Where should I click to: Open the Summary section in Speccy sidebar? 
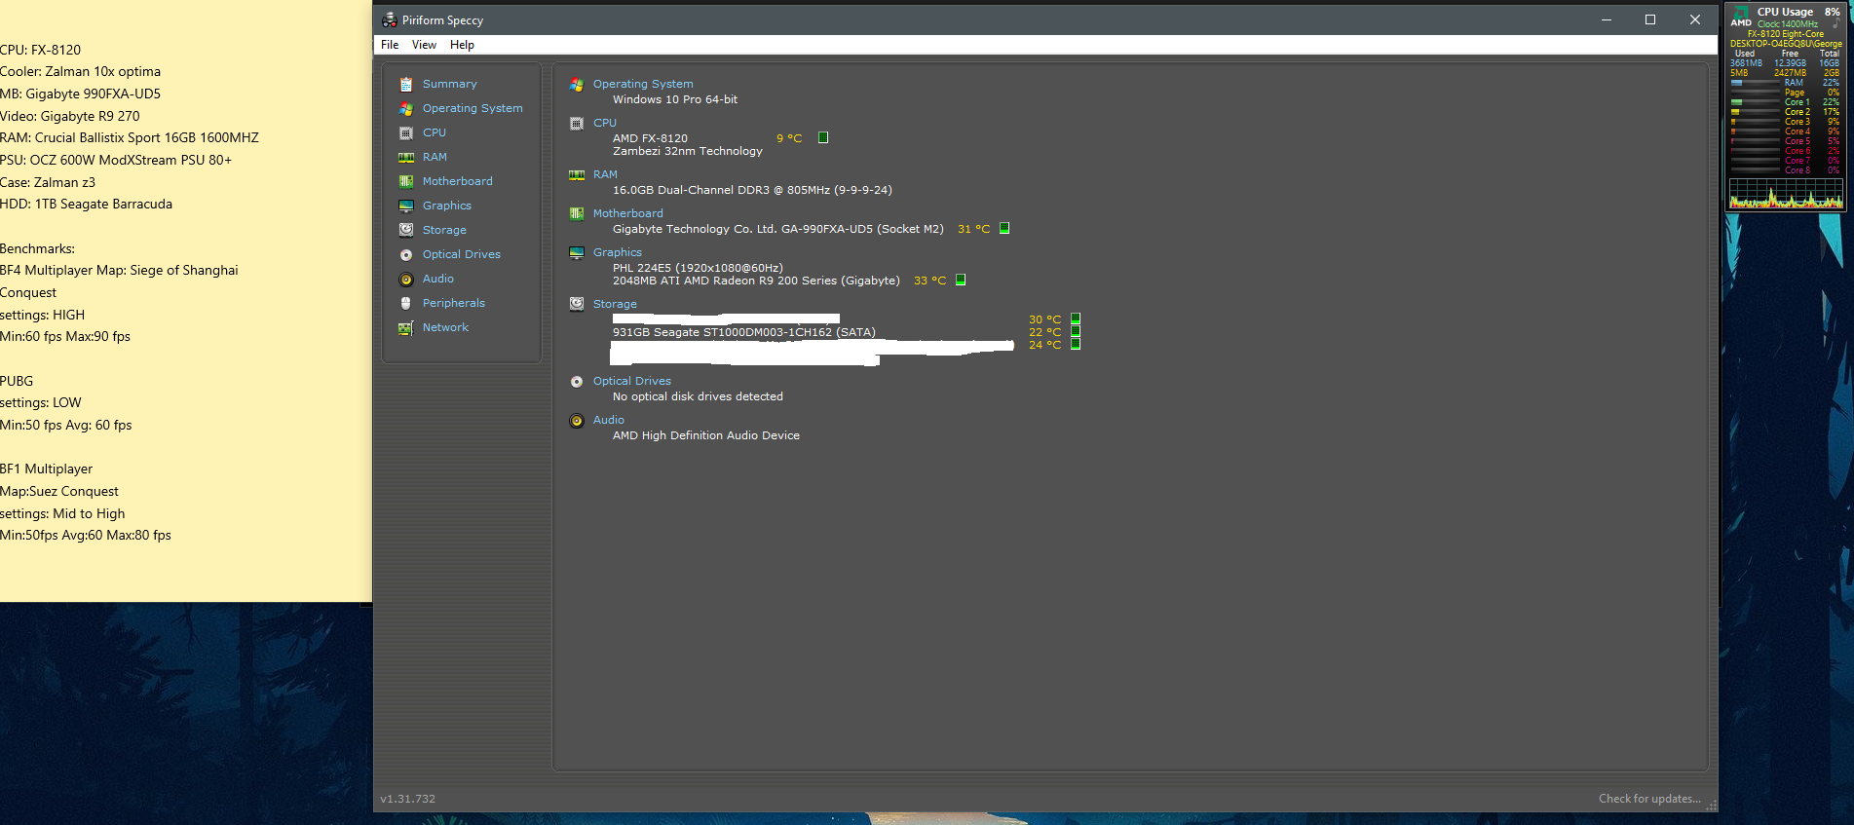[449, 84]
